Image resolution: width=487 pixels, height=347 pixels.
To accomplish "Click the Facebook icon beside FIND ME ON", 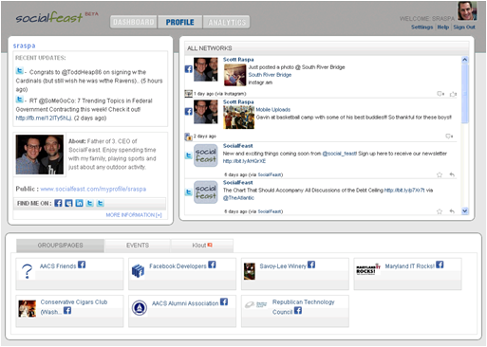I will pos(58,203).
